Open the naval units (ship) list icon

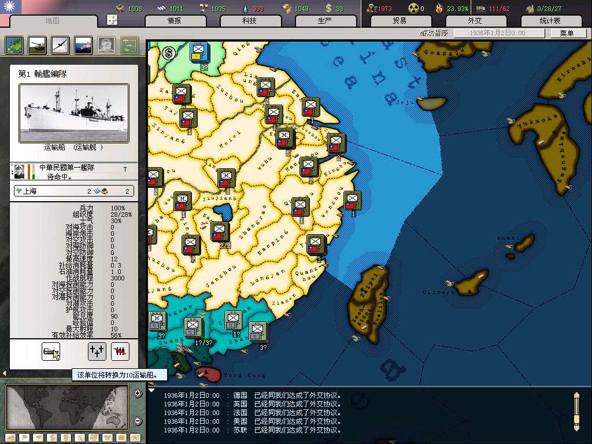pyautogui.click(x=83, y=45)
